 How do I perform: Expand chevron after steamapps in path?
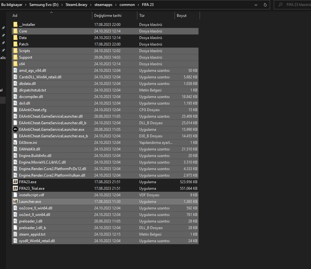pyautogui.click(x=116, y=5)
